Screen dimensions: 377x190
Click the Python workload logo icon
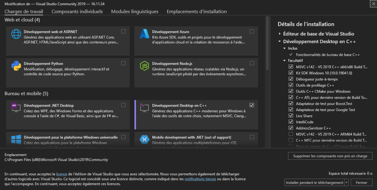click(16, 66)
